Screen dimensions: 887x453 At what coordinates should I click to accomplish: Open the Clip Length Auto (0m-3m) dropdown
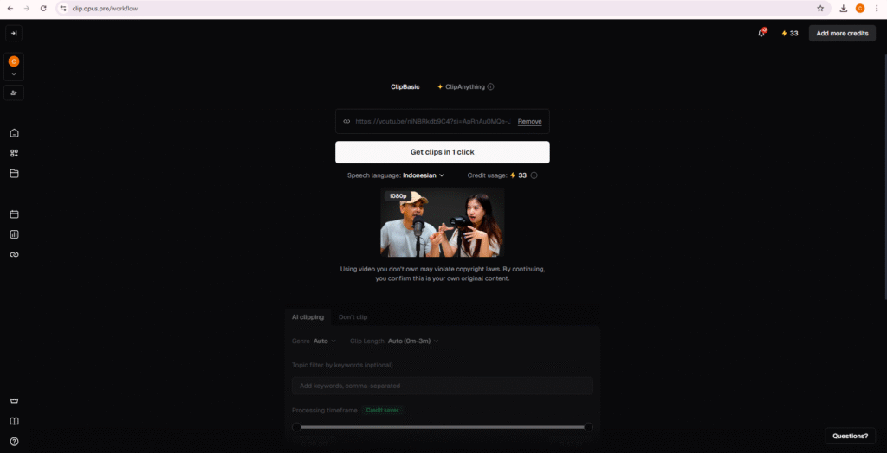[413, 341]
